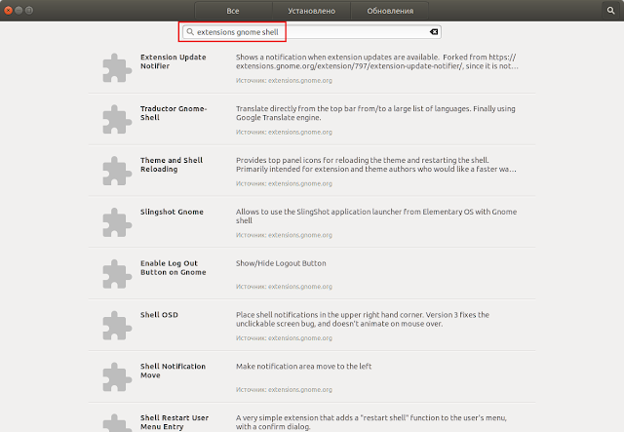This screenshot has height=432, width=624.
Task: Click the 'Shows a notification when extension updates' description
Action: point(377,61)
